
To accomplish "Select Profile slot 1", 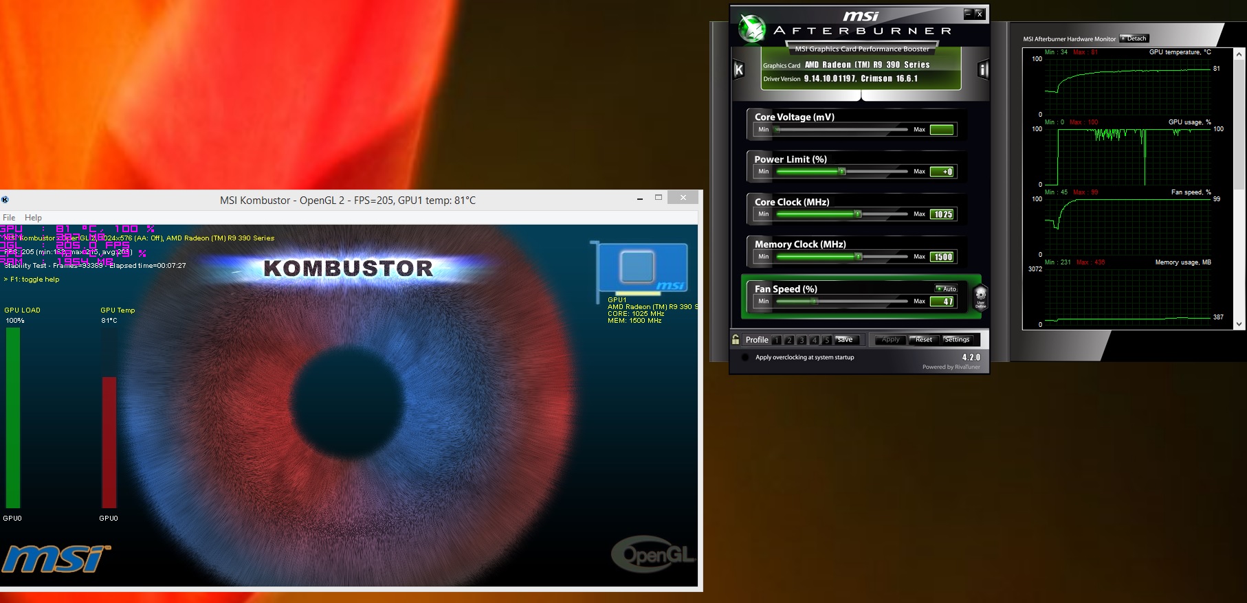I will [777, 340].
